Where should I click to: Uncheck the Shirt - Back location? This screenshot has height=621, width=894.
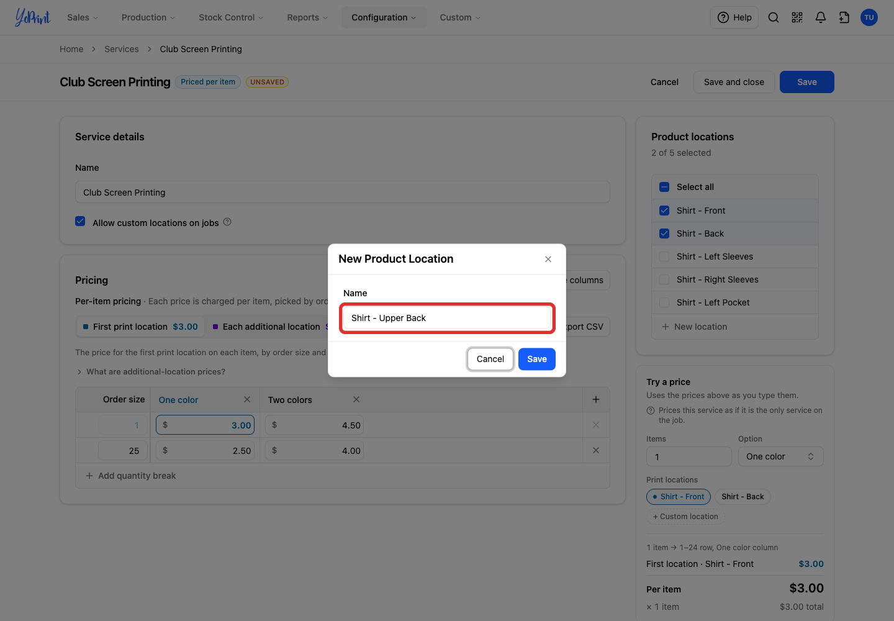[664, 233]
